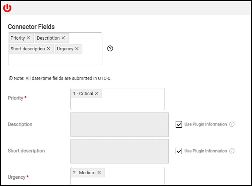Open the Connector Fields help question icon

110,48
